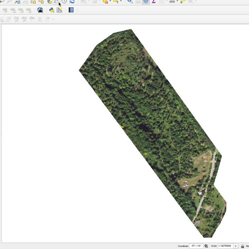Click the MetaSearch globe with binoculars icon
Image resolution: width=249 pixels, height=249 pixels.
40,10
